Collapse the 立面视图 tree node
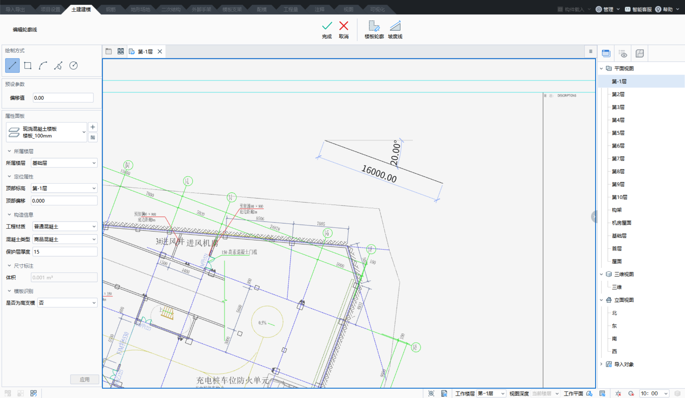 pos(601,300)
